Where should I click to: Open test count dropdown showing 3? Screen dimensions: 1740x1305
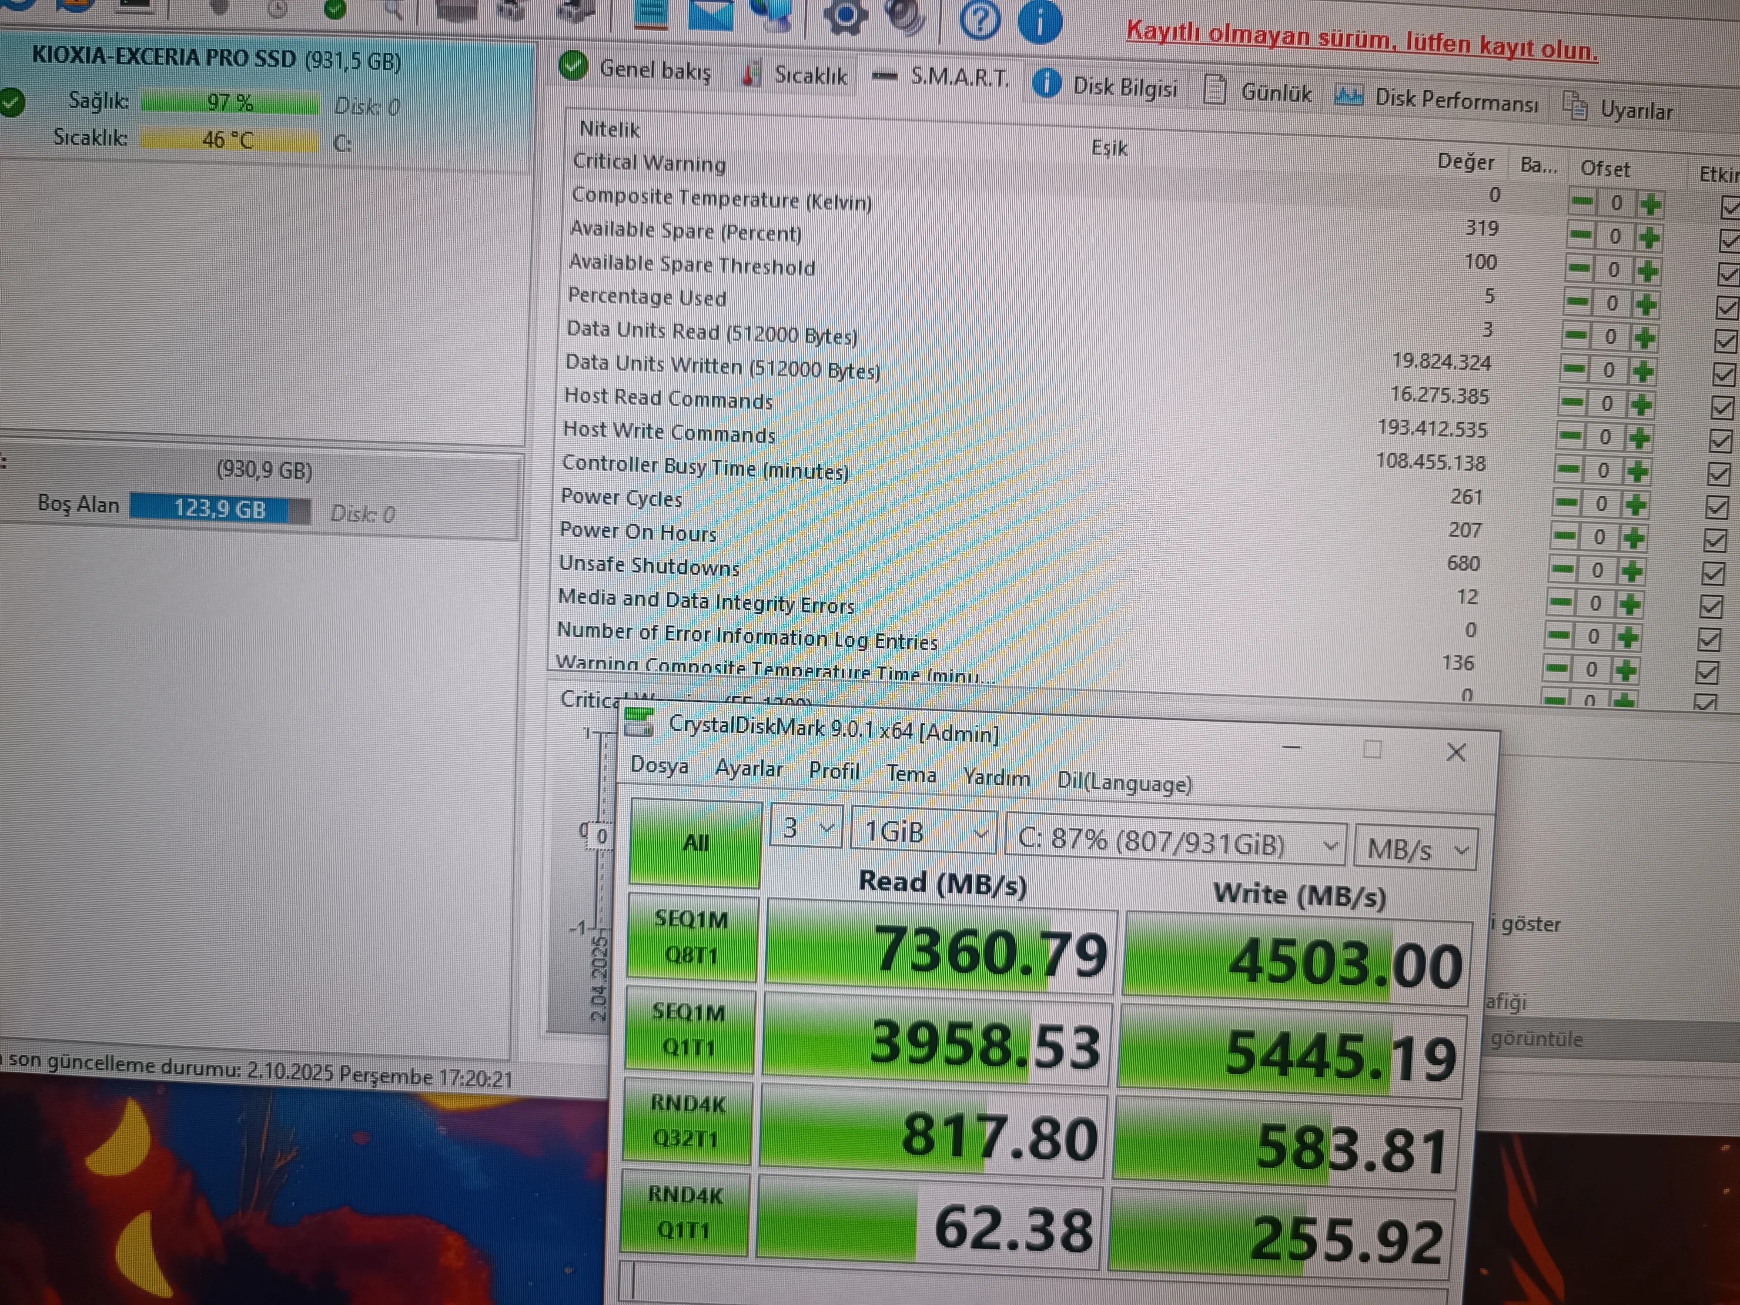806,827
